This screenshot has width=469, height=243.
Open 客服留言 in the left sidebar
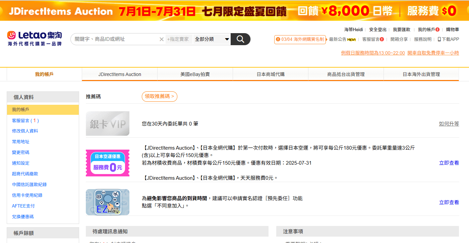click(25, 120)
